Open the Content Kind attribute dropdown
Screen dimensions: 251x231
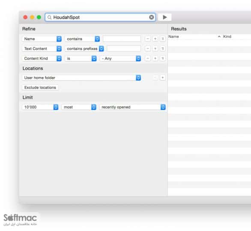[x=42, y=59]
